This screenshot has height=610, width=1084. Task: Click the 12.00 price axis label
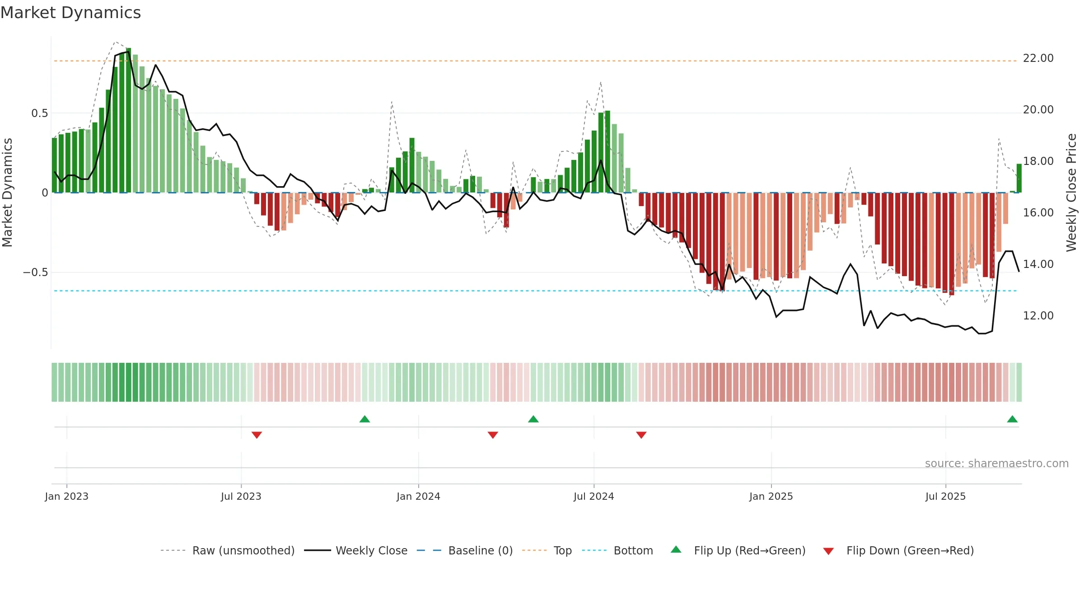[x=1038, y=316]
